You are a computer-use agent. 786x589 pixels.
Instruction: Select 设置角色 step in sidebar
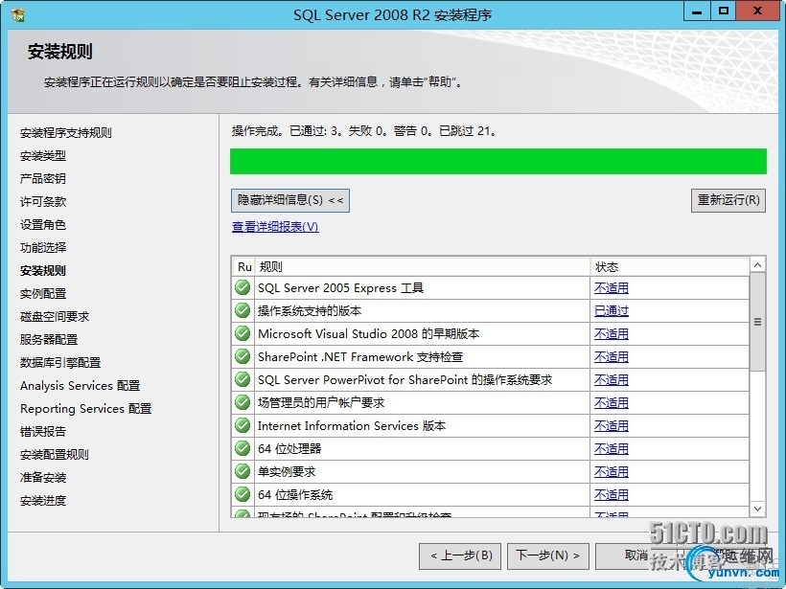point(43,225)
